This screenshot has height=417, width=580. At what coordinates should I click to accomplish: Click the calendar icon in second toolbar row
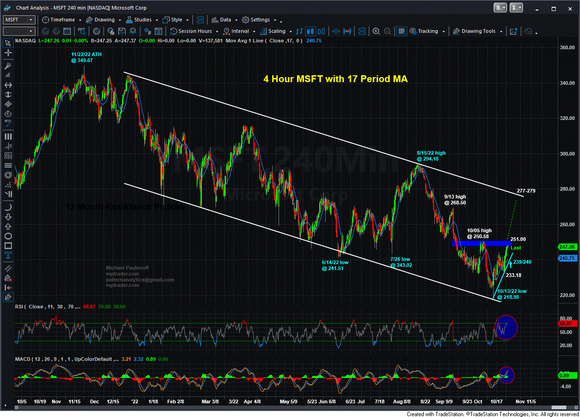[67, 31]
